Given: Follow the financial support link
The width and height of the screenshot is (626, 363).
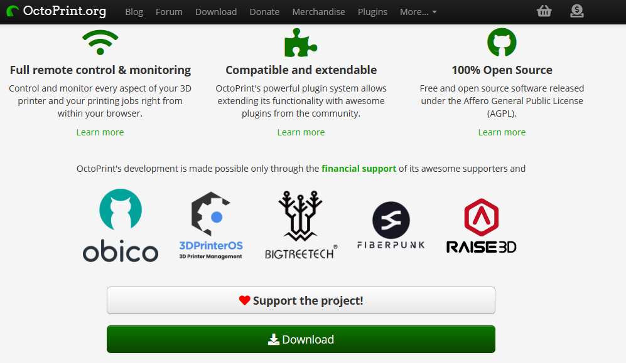Looking at the screenshot, I should 359,169.
